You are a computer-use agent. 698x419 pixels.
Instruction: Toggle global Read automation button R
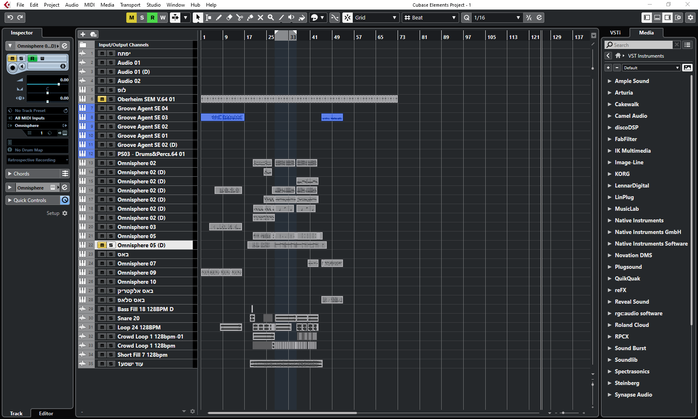(152, 17)
